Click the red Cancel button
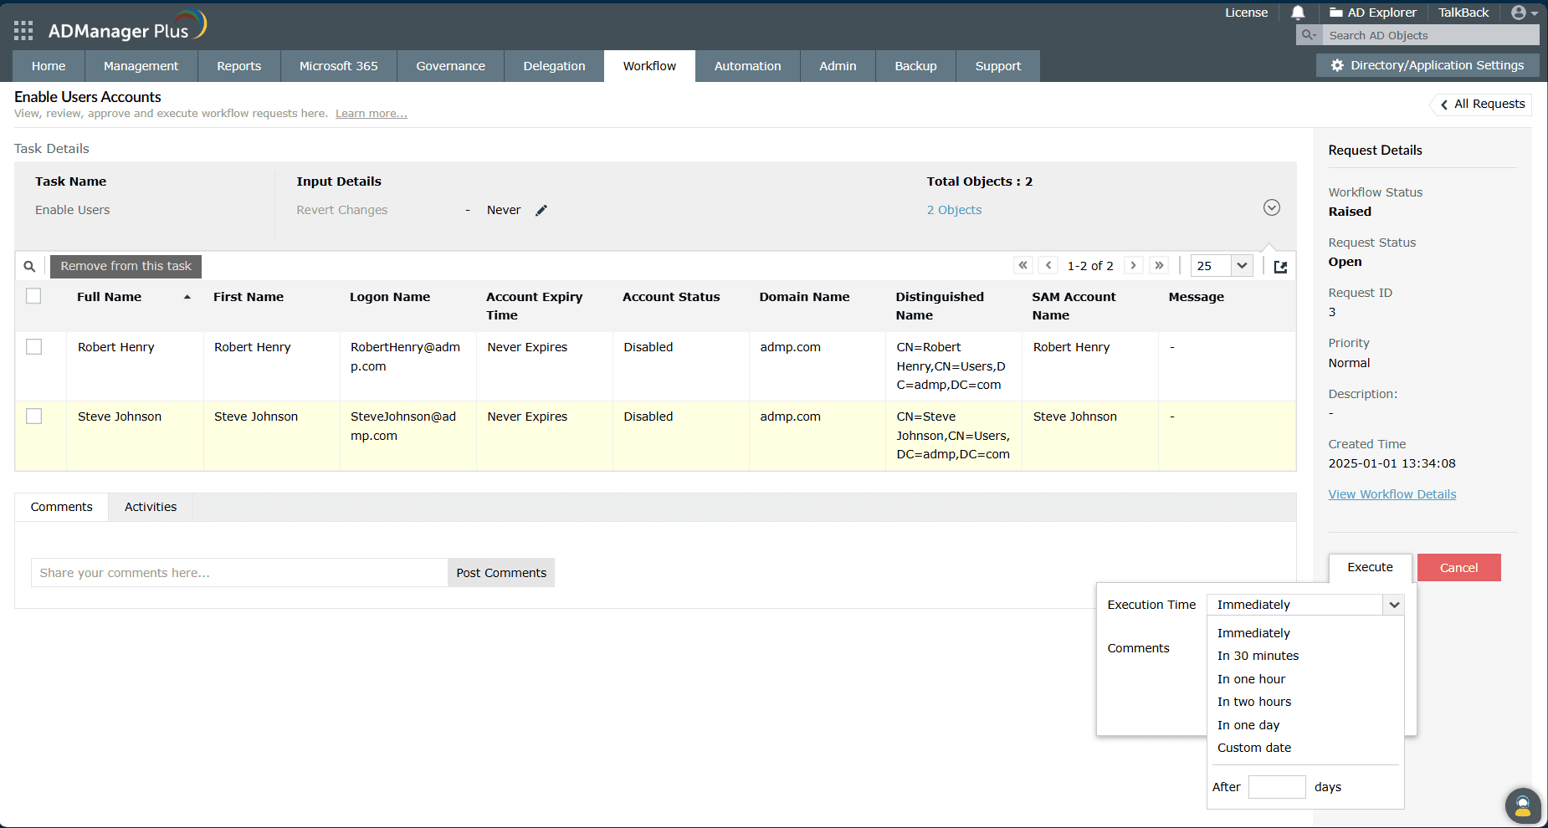Viewport: 1548px width, 828px height. point(1459,568)
